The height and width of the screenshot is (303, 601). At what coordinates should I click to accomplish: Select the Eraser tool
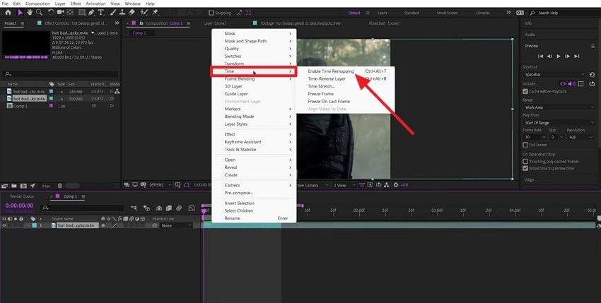coord(132,13)
